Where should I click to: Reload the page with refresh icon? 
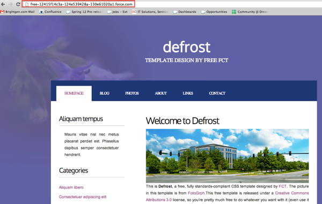[18, 4]
